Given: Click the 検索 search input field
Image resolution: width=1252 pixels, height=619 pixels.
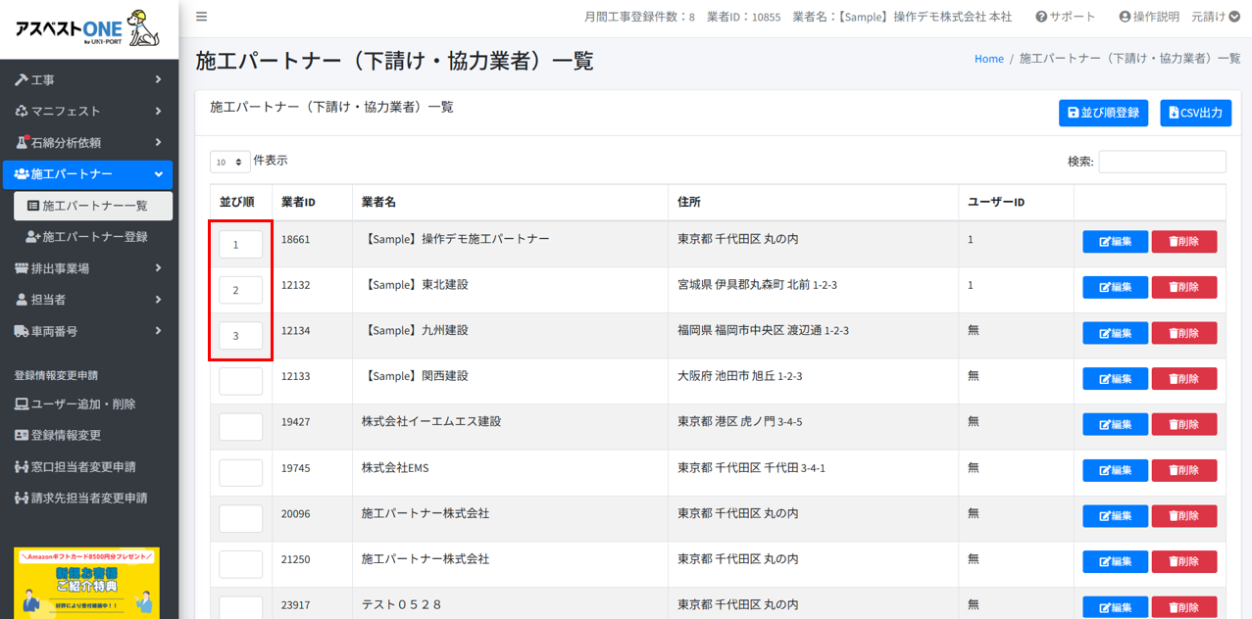Looking at the screenshot, I should pos(1162,162).
